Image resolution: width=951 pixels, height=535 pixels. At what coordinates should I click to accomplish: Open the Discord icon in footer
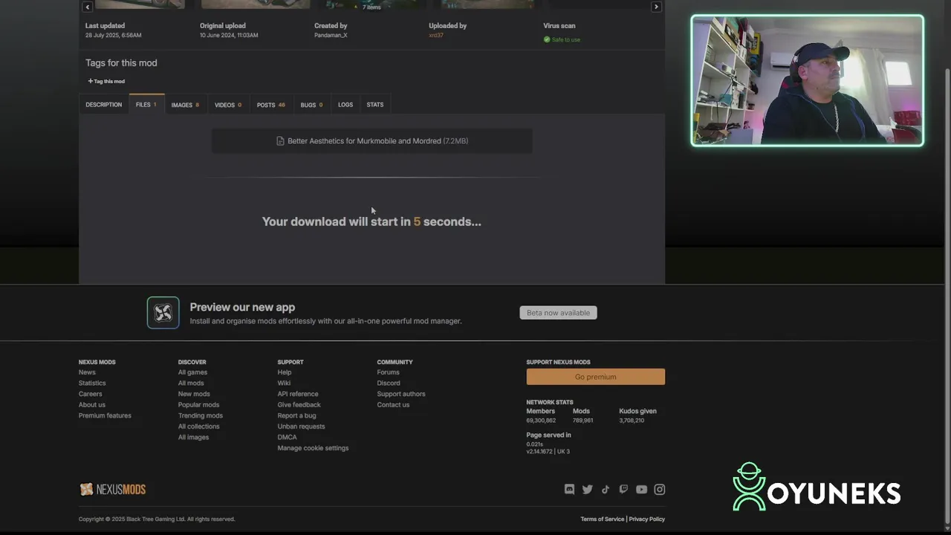click(569, 489)
